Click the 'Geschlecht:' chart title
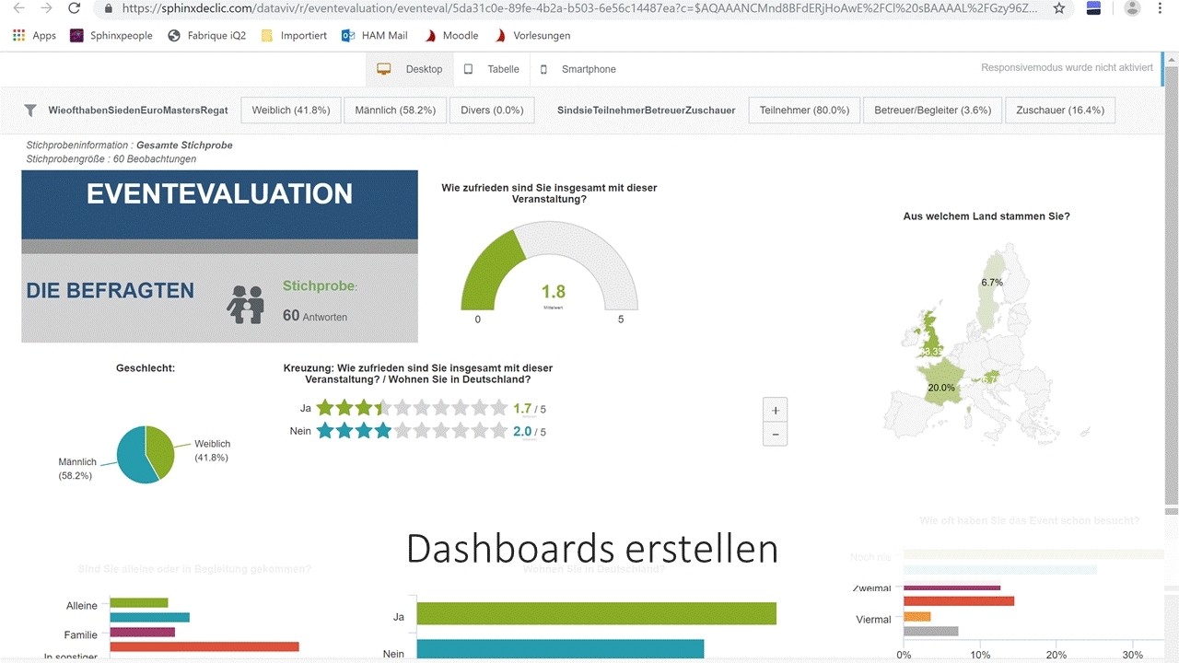1179x663 pixels. (x=146, y=368)
